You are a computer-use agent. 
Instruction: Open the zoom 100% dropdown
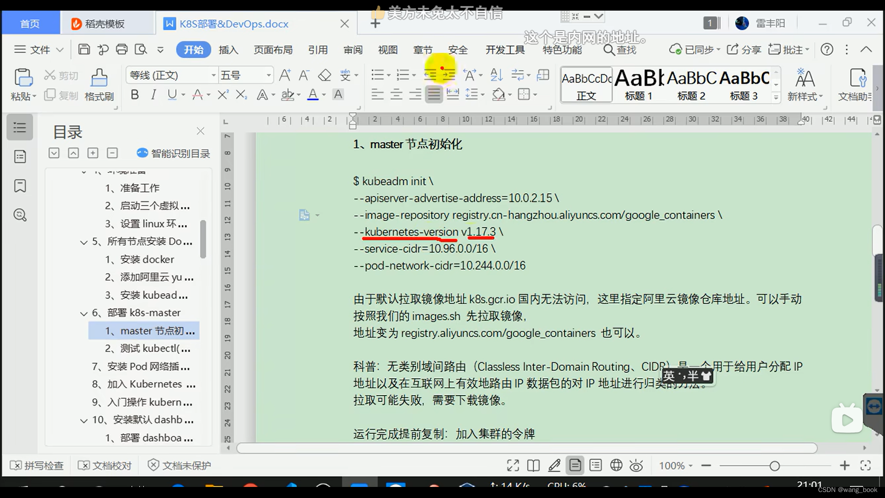tap(676, 466)
